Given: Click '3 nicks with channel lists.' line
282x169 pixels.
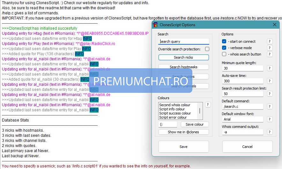Looking at the screenshot, I should [x=24, y=141].
